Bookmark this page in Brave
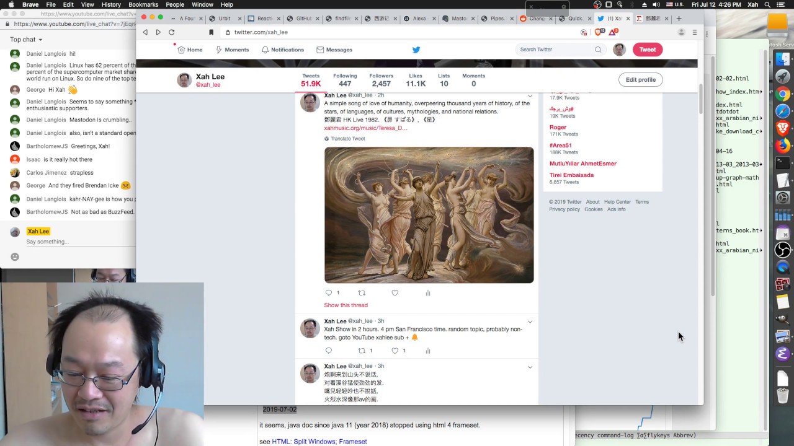The height and width of the screenshot is (446, 794). point(211,32)
